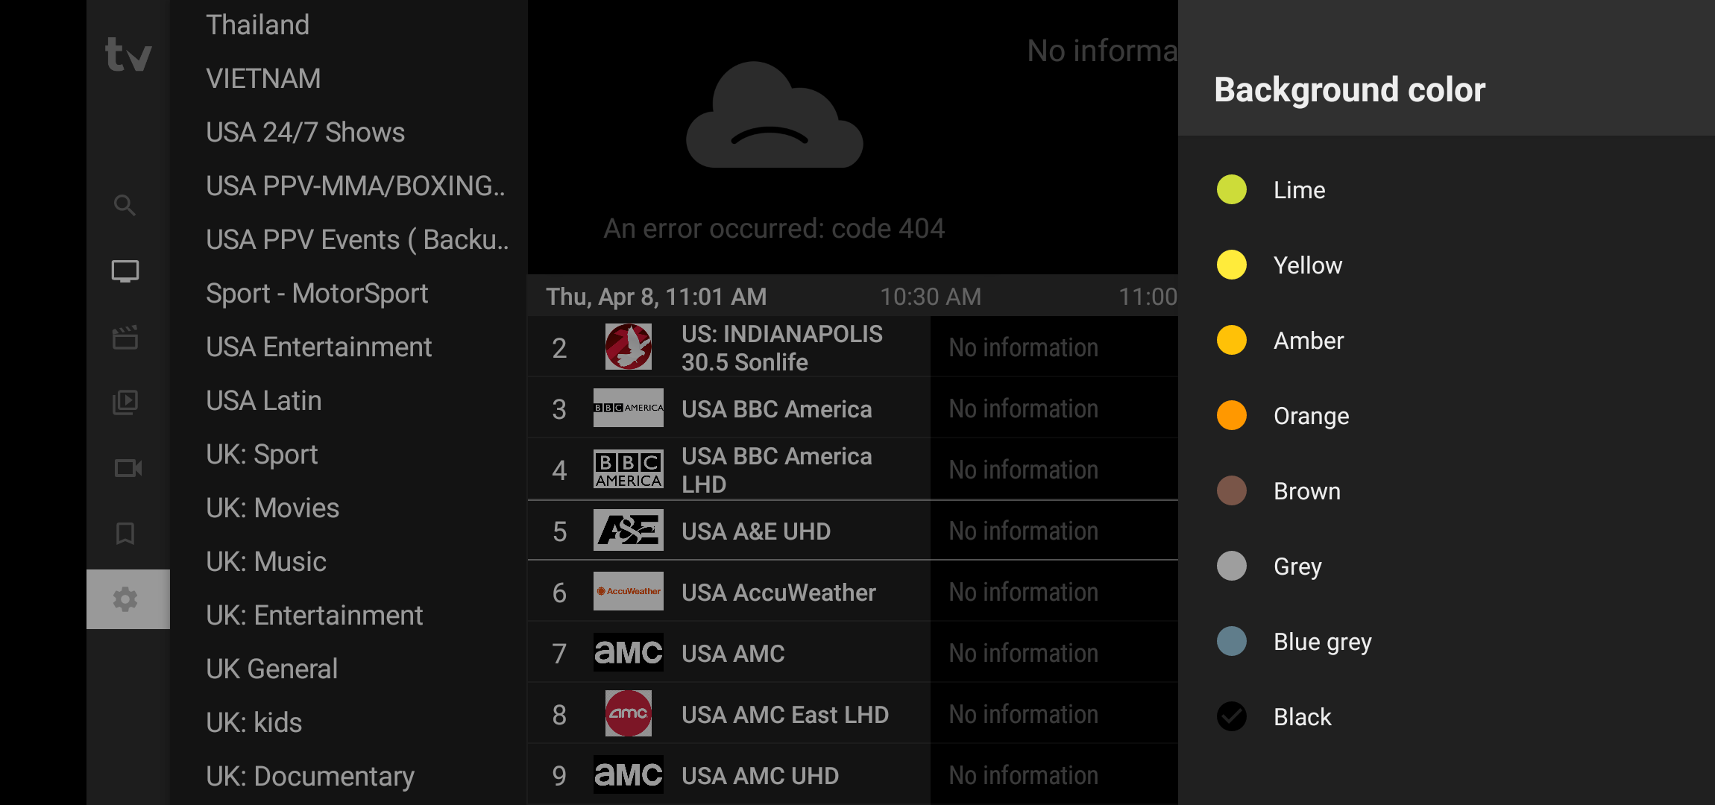Open the USA Latin category
Image resolution: width=1715 pixels, height=805 pixels.
point(264,400)
